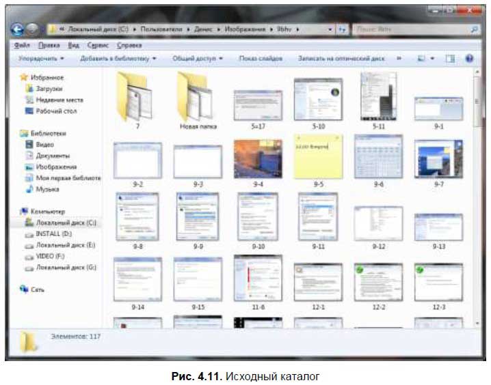Viewport: 491px width, 385px height.
Task: Open Добавить в библиотеку dropdown
Action: point(118,59)
